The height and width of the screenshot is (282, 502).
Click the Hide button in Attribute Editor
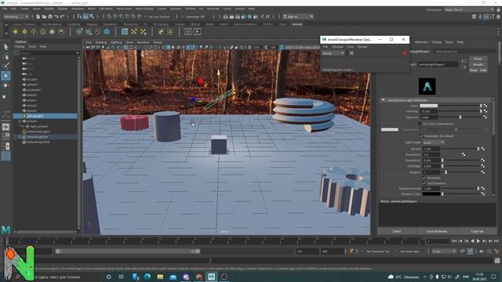(483, 70)
